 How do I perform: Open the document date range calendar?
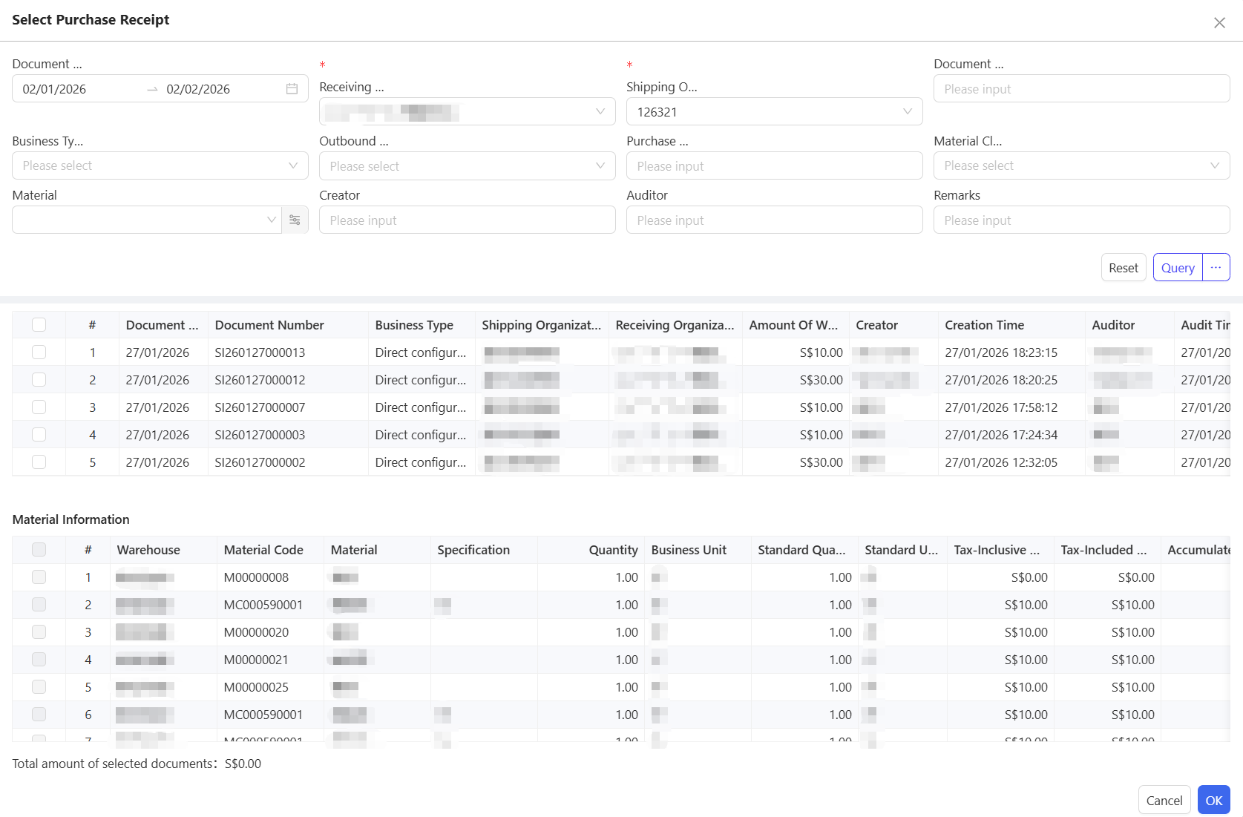(292, 89)
